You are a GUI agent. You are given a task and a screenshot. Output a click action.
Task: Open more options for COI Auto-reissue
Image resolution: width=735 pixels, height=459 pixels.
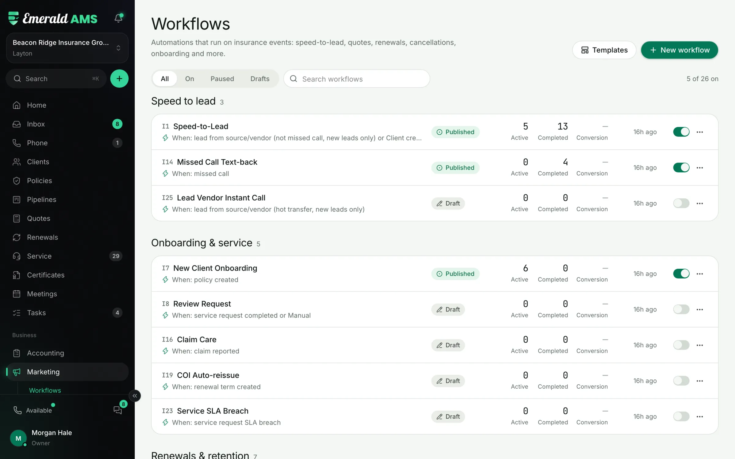click(700, 381)
